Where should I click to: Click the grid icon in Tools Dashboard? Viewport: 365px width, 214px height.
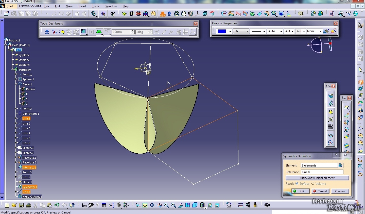(x=185, y=32)
